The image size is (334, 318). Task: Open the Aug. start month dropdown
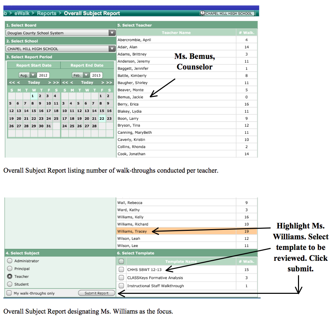pos(27,75)
